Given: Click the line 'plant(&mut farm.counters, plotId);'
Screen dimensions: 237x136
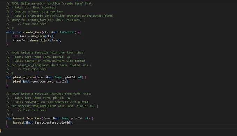Looking at the screenshot, I should point(41,82).
